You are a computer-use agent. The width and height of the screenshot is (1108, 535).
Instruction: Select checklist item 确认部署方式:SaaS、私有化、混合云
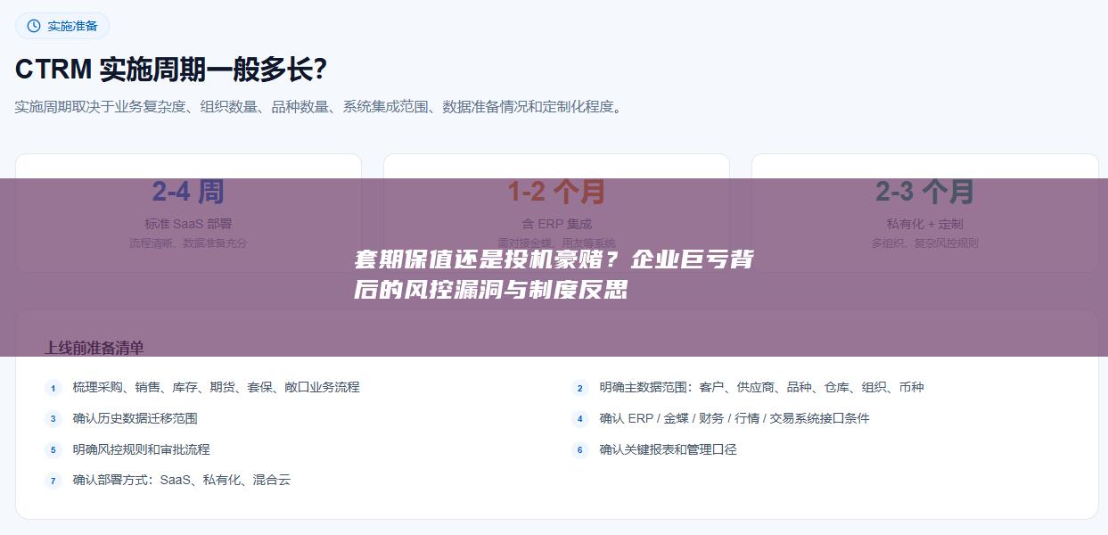182,480
